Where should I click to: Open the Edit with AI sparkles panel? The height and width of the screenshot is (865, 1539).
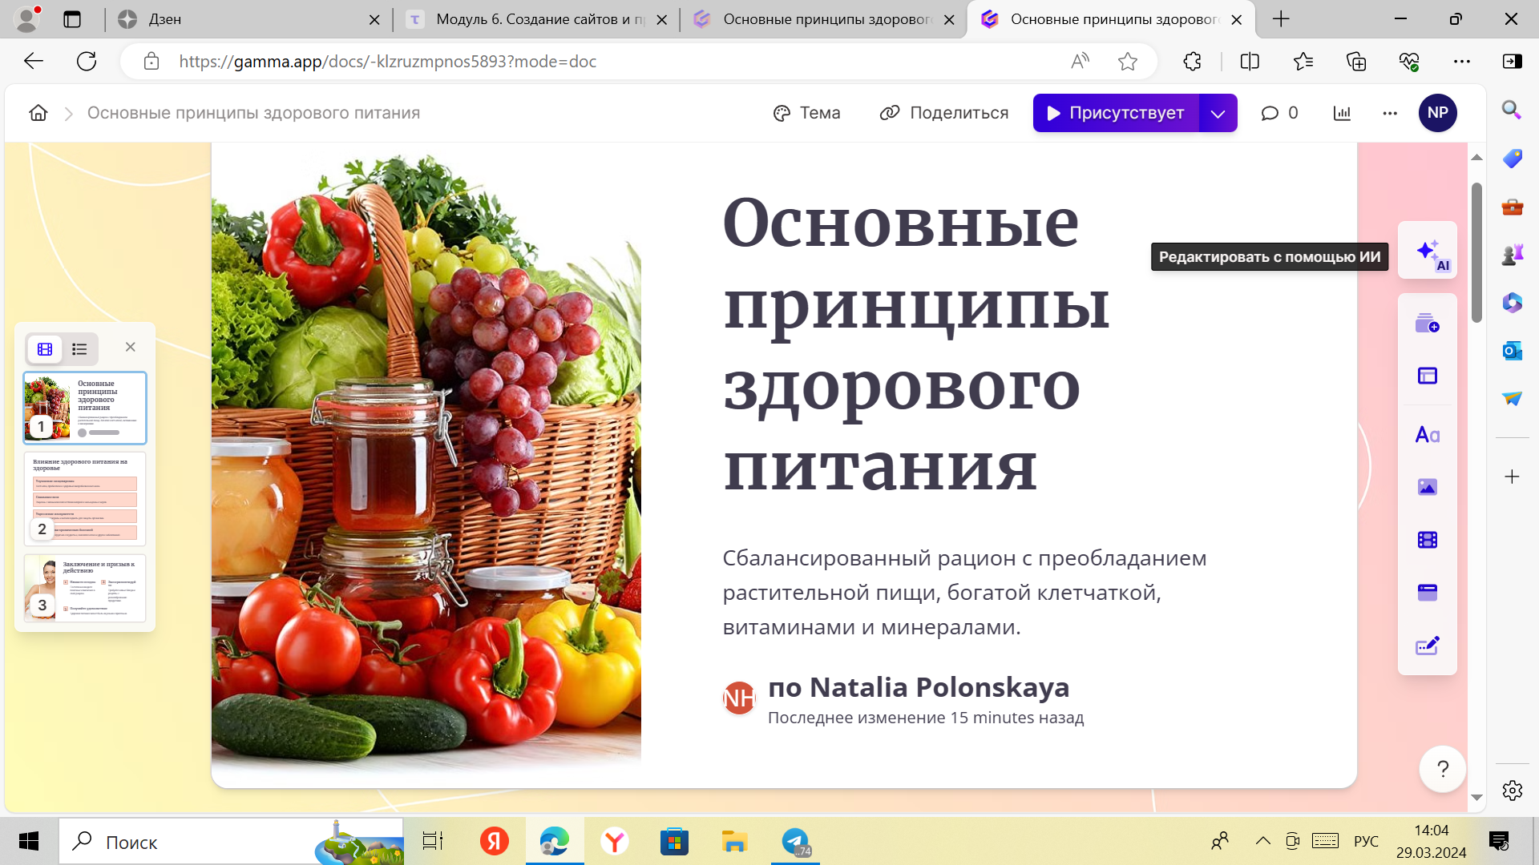(1428, 252)
